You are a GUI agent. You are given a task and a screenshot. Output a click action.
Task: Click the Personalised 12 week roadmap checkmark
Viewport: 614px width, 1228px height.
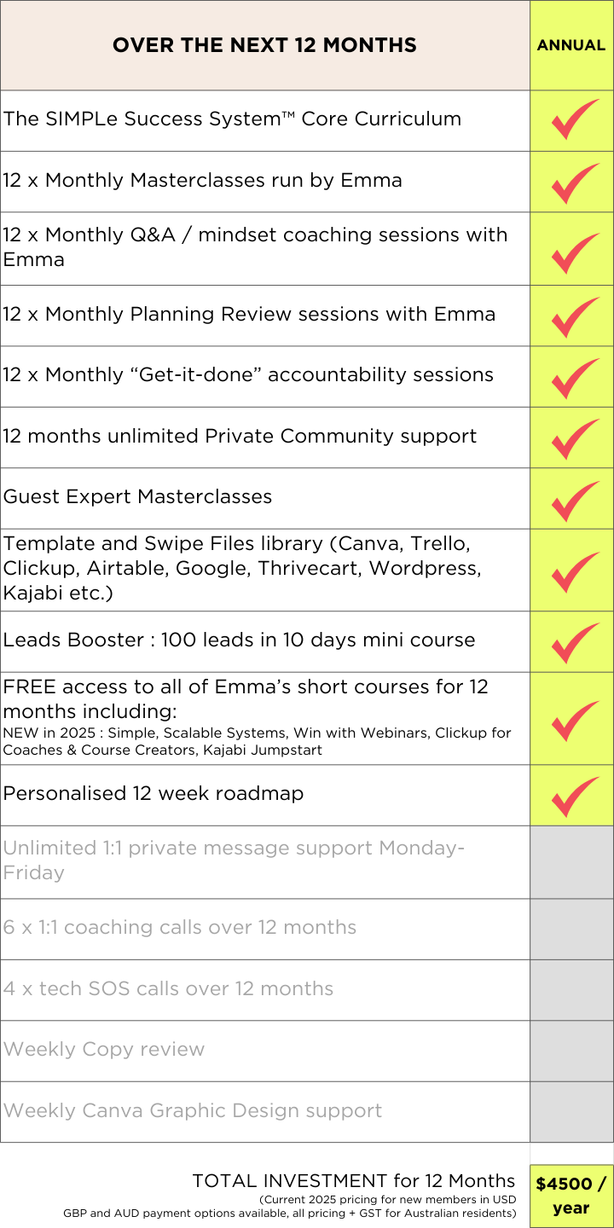point(575,796)
